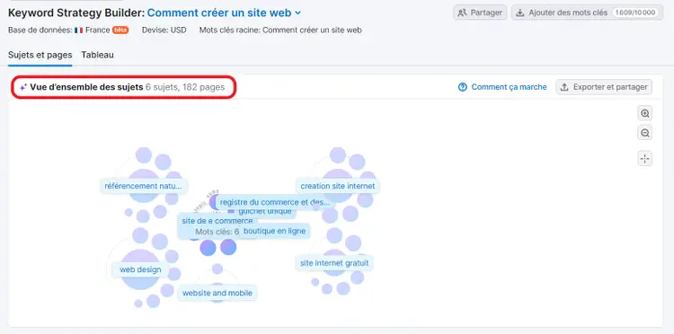Select the creation site internet topic

pyautogui.click(x=338, y=186)
